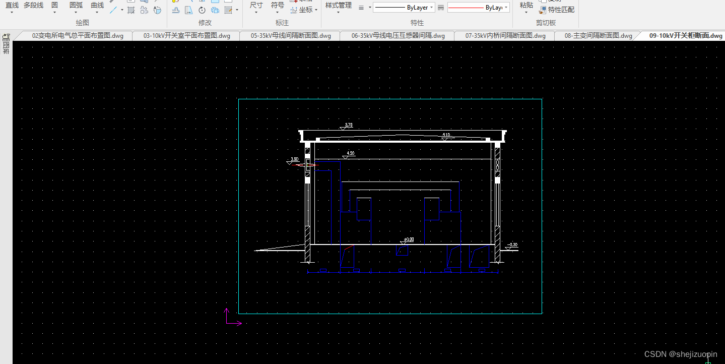Screen dimensions: 725x364
Task: Select the diagonal line tool icon
Action: pos(114,10)
